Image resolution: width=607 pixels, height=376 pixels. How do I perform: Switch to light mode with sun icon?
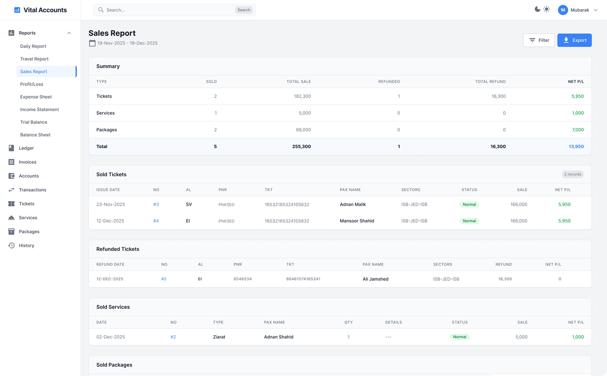click(x=547, y=9)
